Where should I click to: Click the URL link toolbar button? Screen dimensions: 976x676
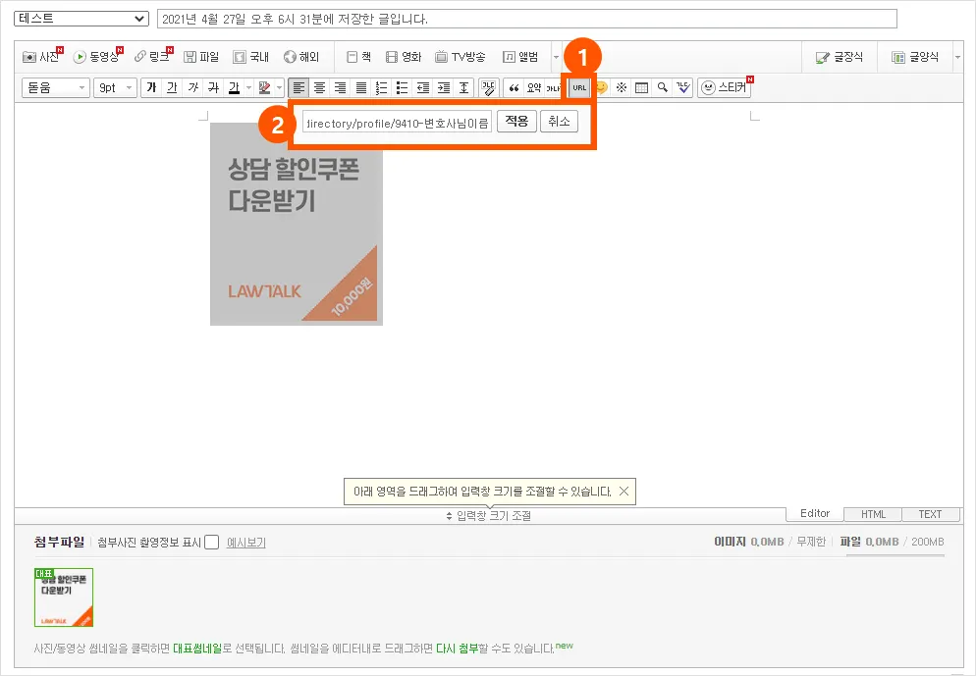point(579,87)
